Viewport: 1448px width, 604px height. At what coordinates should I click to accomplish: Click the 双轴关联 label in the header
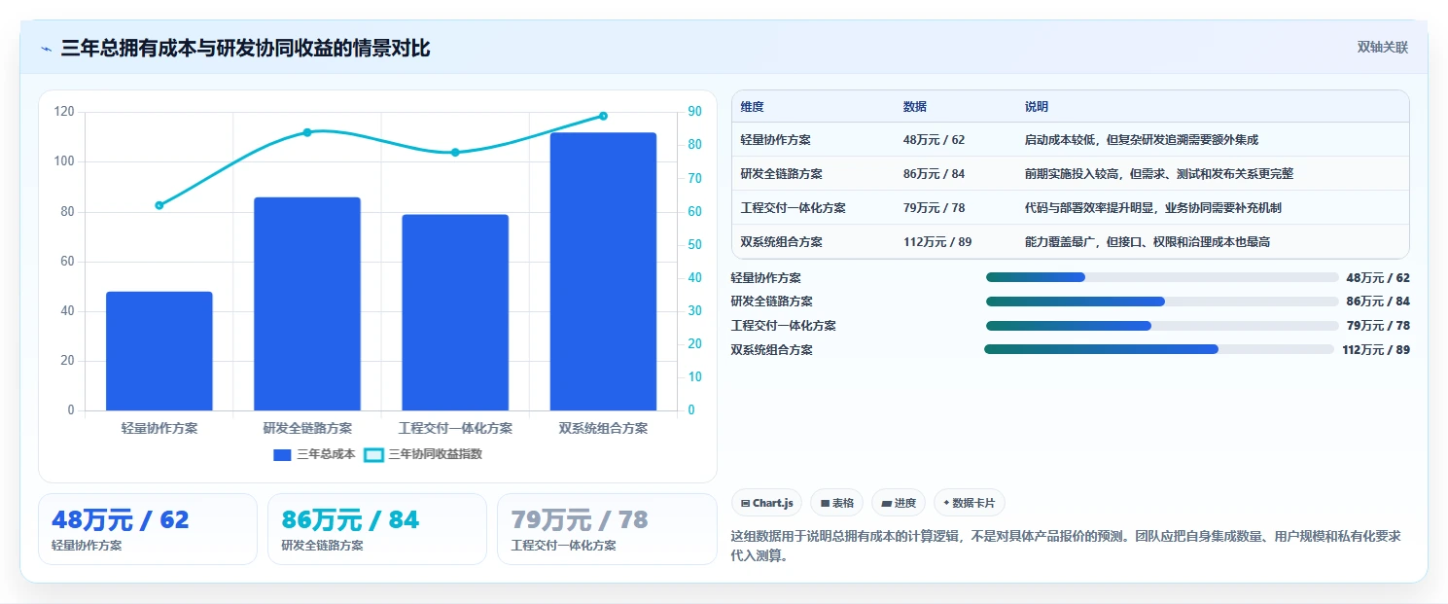1383,48
